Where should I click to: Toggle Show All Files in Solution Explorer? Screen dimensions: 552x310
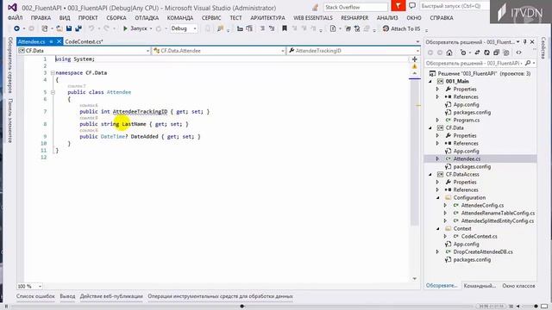coord(506,53)
